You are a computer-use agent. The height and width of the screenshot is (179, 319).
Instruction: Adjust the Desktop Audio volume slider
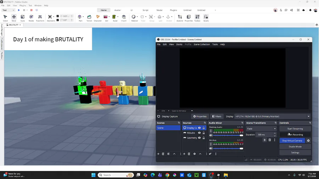click(228, 135)
